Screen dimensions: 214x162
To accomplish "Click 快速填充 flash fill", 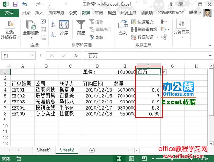I will click(142, 22).
